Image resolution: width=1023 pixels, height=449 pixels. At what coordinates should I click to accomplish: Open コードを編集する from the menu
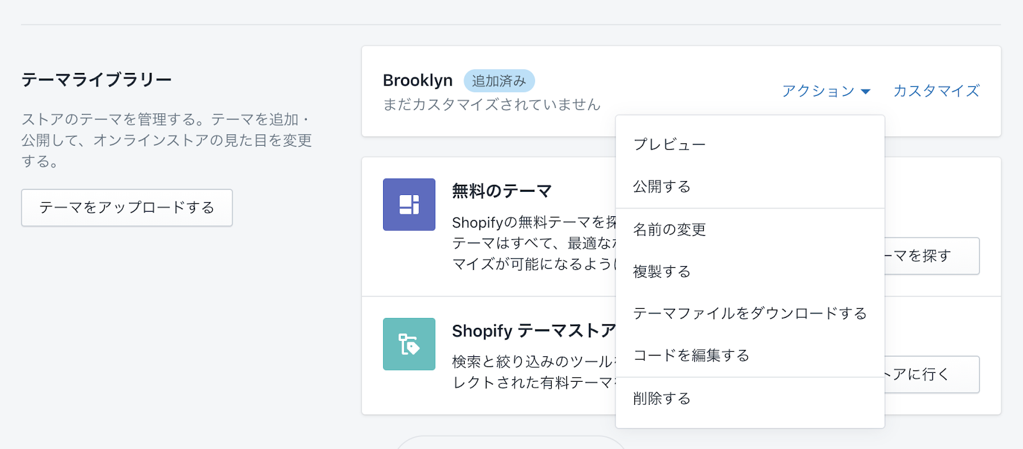[x=691, y=356]
